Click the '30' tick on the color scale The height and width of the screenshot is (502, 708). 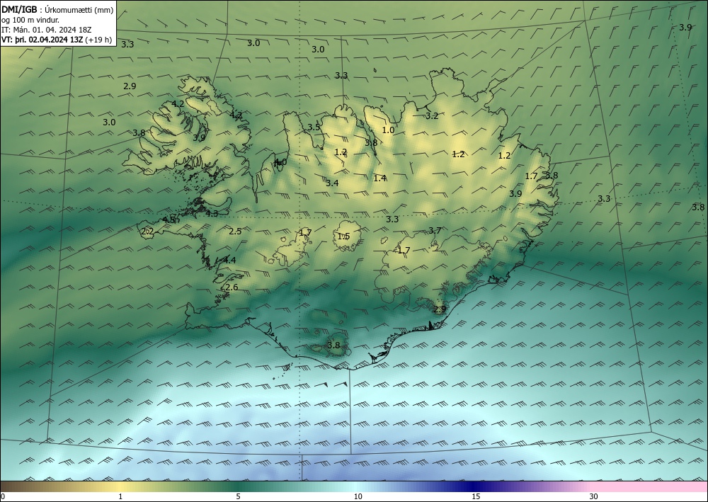click(593, 497)
